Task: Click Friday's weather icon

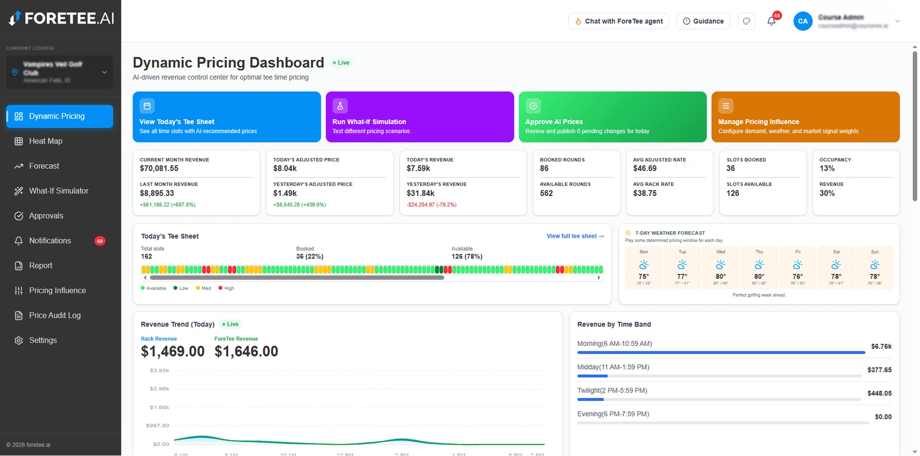Action: coord(797,265)
